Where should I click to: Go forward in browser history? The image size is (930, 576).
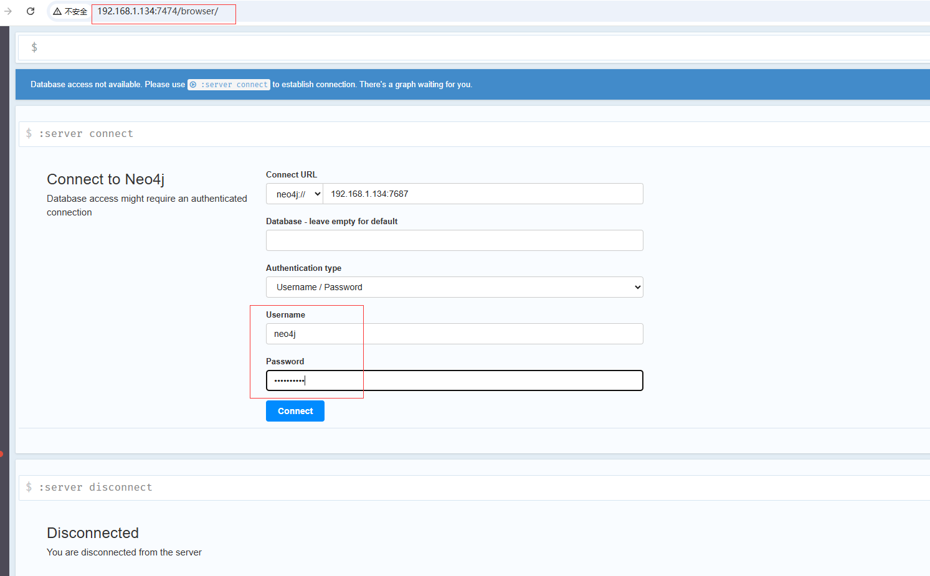pos(8,11)
